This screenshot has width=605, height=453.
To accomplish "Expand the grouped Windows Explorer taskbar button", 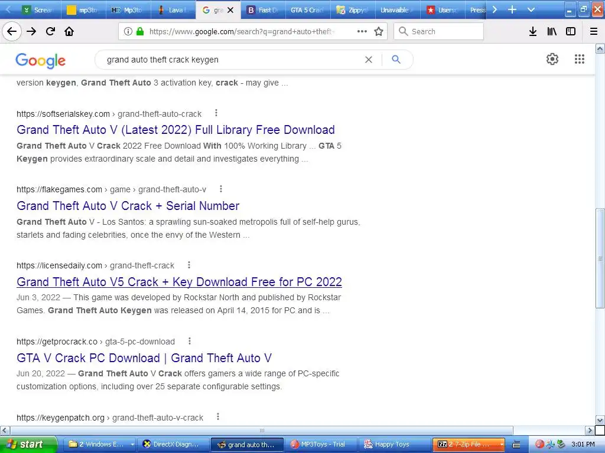I will coord(99,444).
